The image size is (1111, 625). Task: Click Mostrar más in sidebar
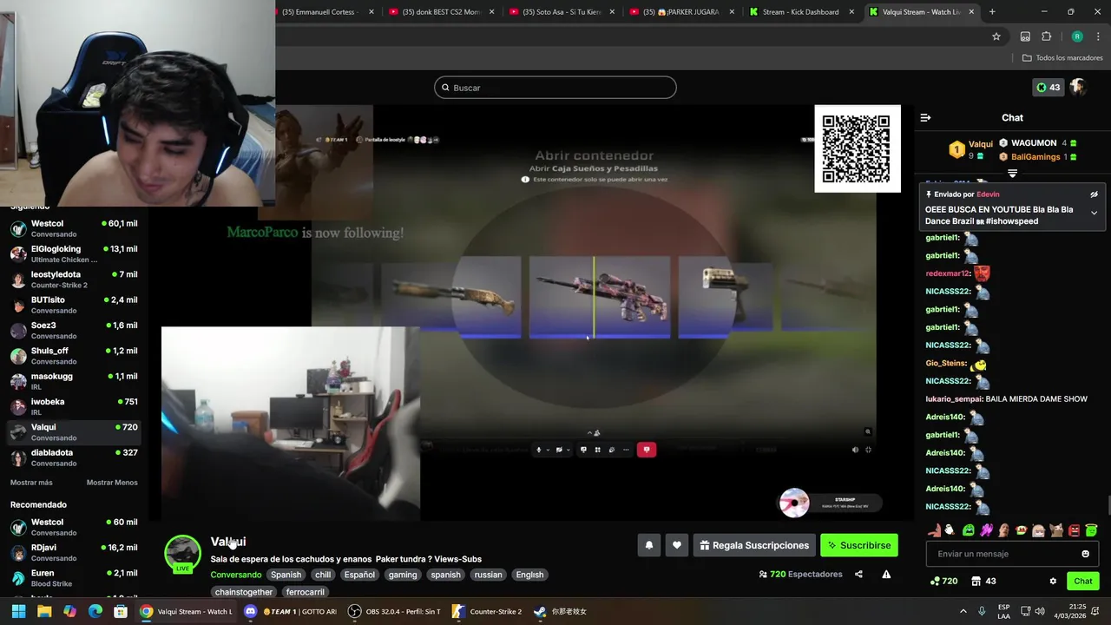pyautogui.click(x=31, y=483)
